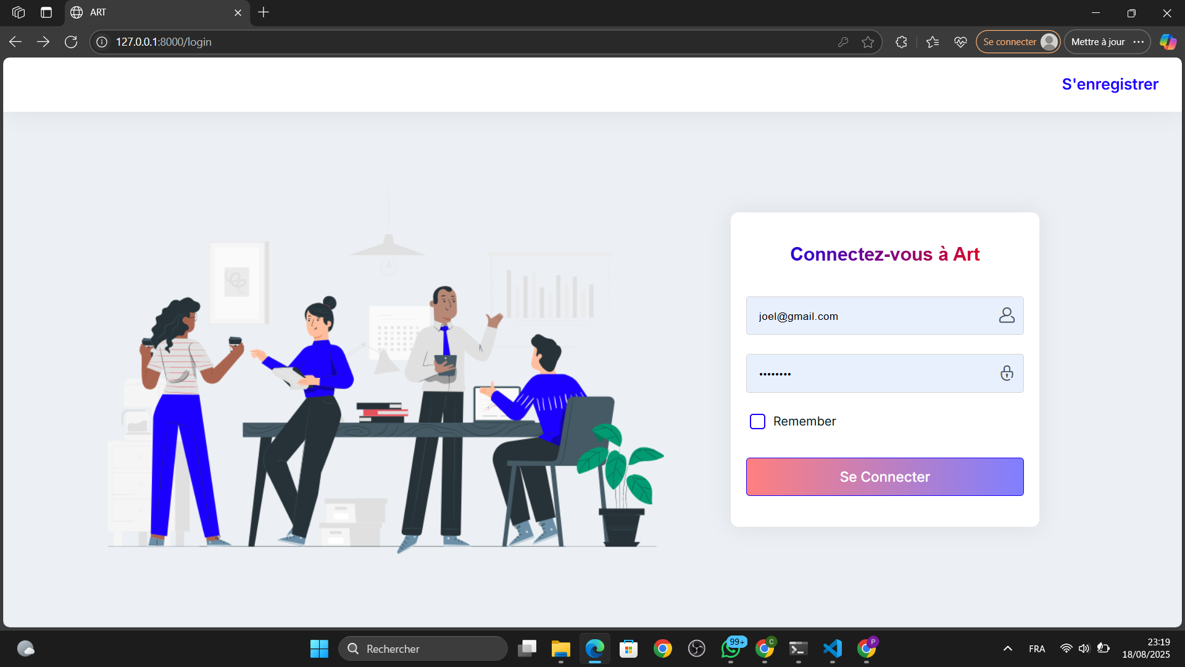Open the password manager key icon
1185x667 pixels.
click(x=843, y=42)
